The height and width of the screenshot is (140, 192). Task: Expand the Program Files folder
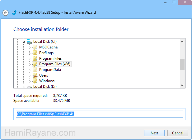coord(30,59)
